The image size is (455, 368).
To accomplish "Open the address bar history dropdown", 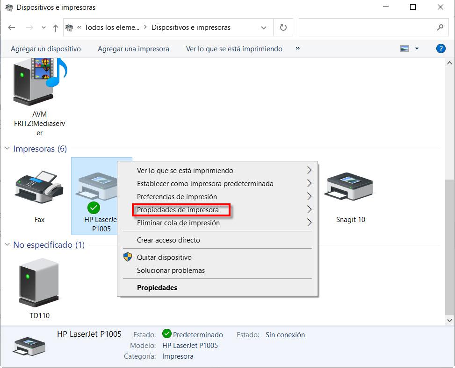I will click(264, 28).
